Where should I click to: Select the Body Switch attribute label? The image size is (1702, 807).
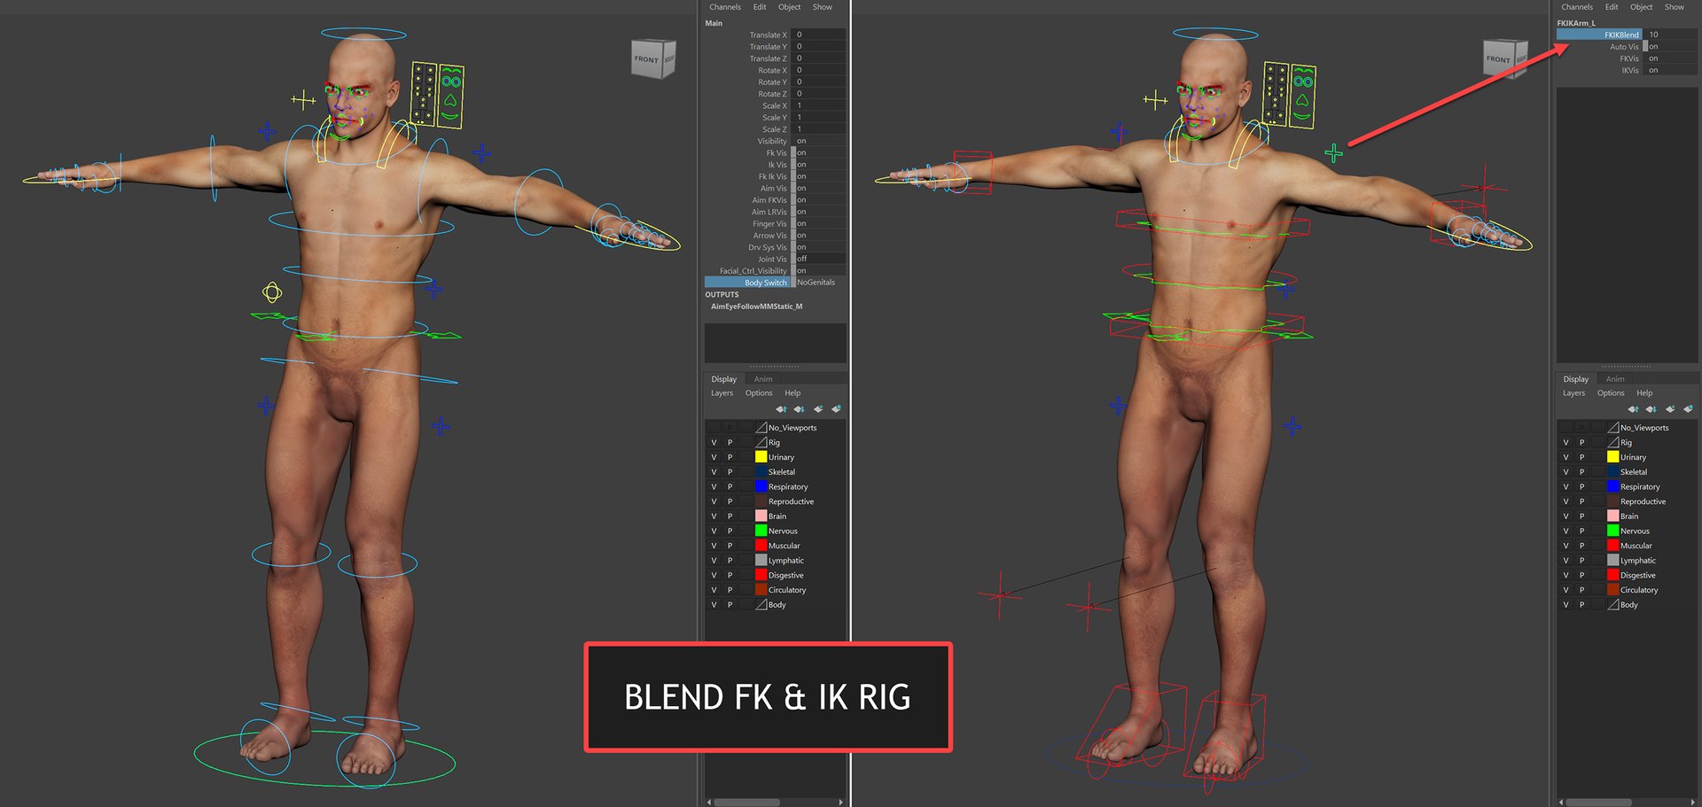(x=747, y=283)
